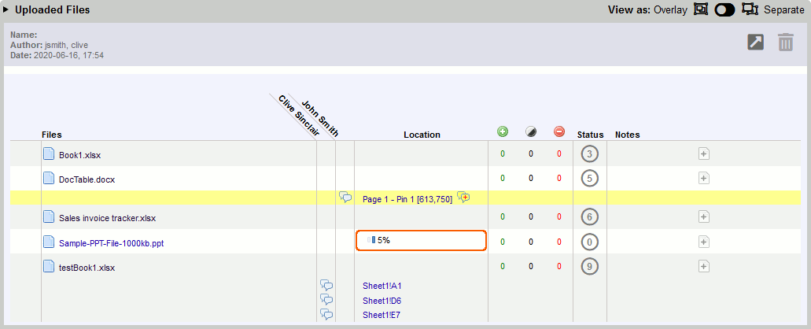This screenshot has height=329, width=811.
Task: Expand the Uploaded Files panel triangle
Action: coord(6,10)
